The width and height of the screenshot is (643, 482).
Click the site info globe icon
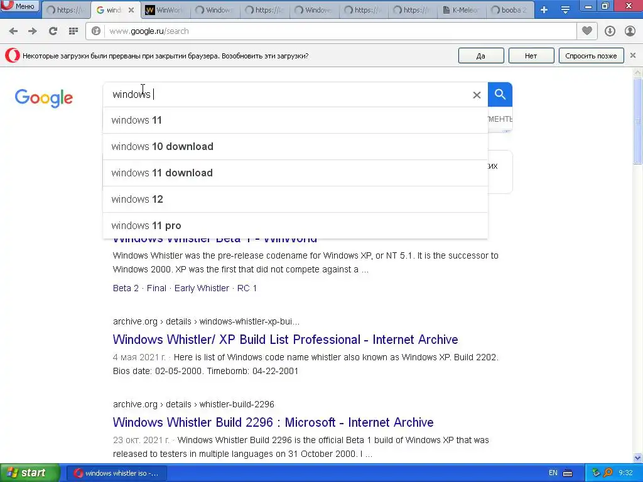point(96,31)
